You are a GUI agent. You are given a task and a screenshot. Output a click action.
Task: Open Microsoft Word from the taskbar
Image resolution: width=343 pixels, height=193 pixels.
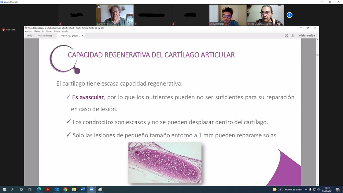click(x=83, y=189)
